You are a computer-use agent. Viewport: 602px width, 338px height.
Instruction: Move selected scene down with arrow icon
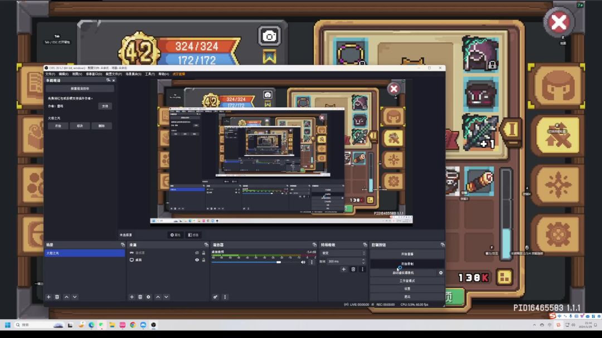(x=75, y=297)
